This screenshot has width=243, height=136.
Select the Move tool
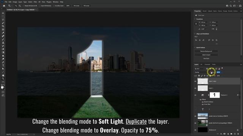tap(3, 13)
